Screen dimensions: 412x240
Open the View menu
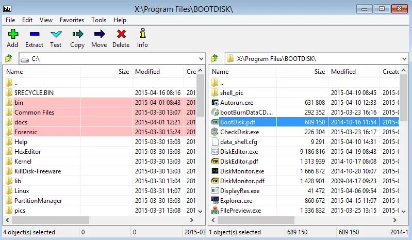point(46,20)
